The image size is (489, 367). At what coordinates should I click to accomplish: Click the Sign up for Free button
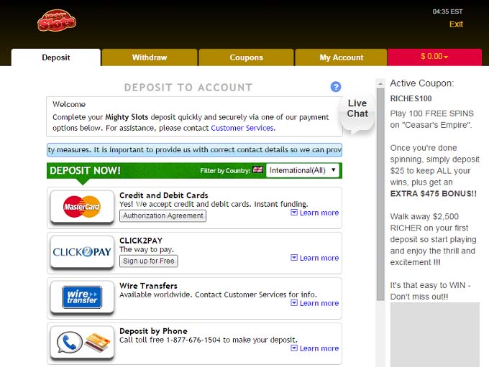(x=149, y=261)
